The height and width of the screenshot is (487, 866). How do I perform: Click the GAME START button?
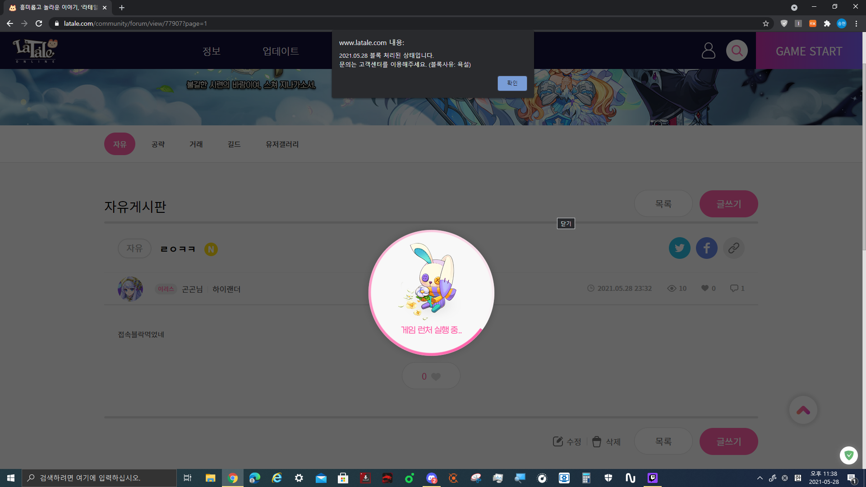click(x=809, y=51)
